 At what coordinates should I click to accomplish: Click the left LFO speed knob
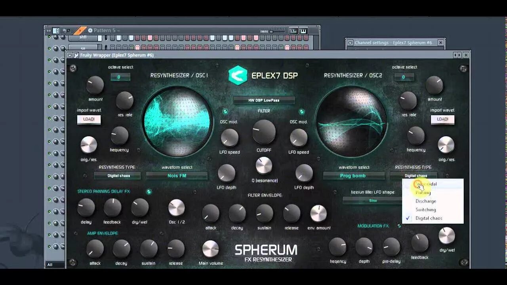229,138
